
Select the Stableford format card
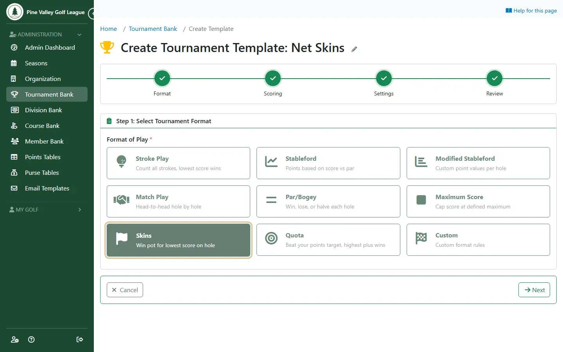tap(328, 163)
